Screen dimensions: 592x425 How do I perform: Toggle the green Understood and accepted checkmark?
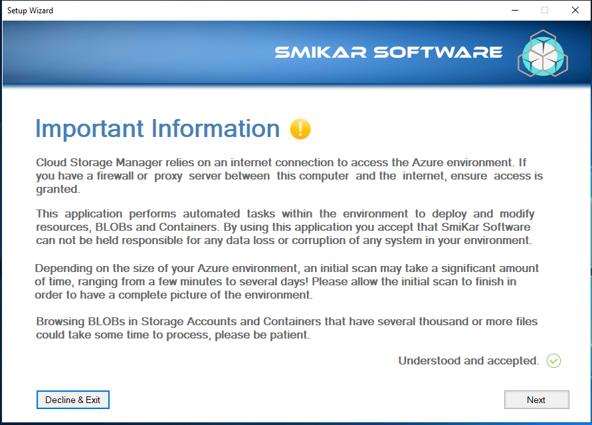coord(553,360)
